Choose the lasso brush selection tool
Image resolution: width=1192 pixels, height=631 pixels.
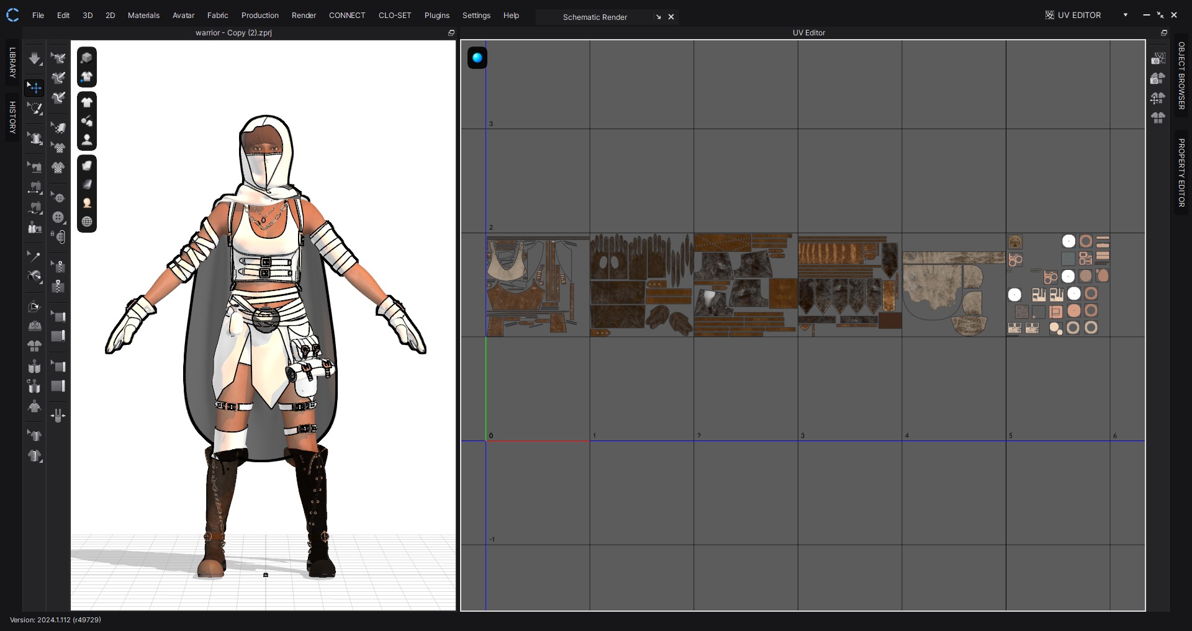(x=35, y=109)
